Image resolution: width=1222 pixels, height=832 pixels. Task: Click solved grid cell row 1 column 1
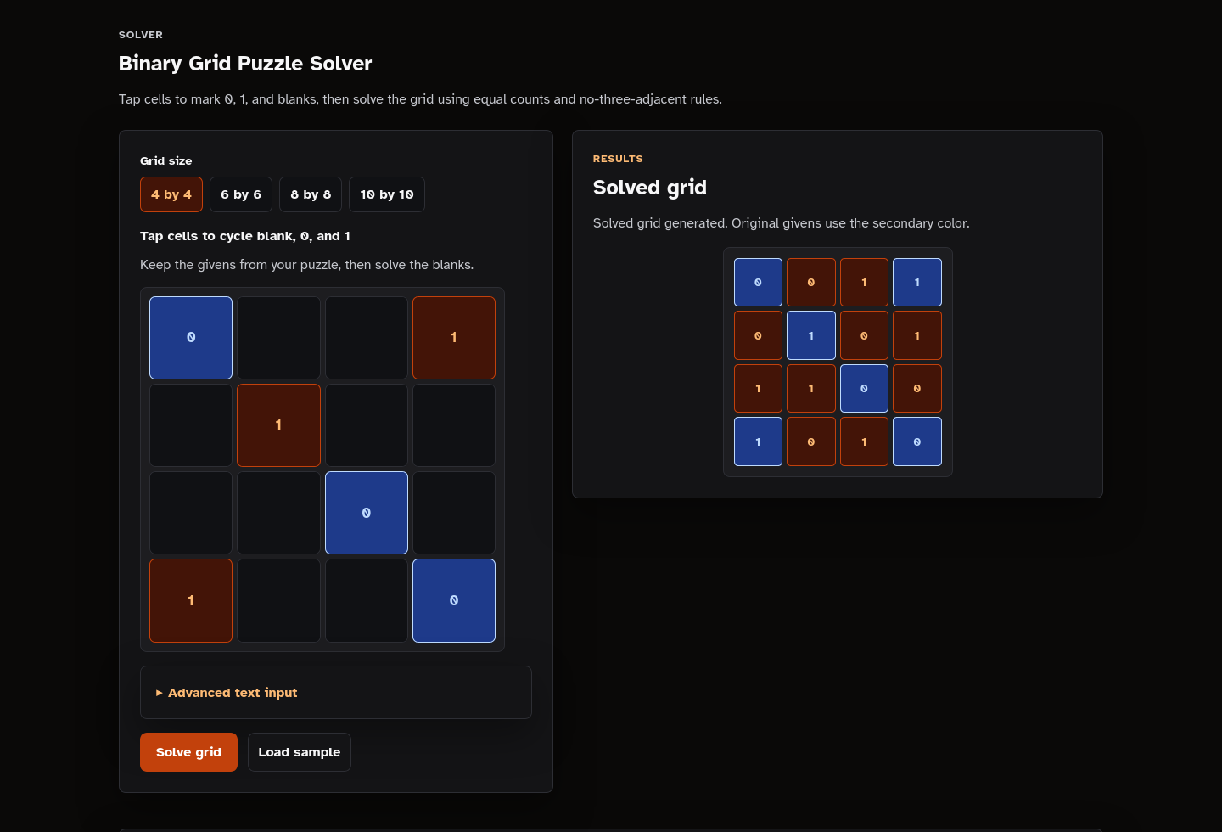(758, 282)
